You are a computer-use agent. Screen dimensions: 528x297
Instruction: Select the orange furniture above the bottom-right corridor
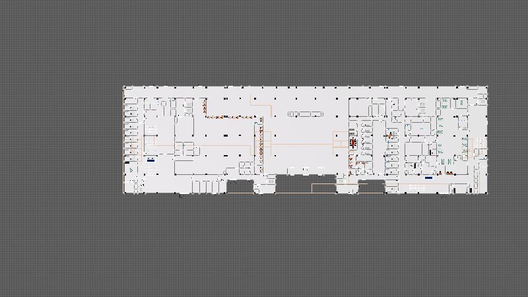449,173
